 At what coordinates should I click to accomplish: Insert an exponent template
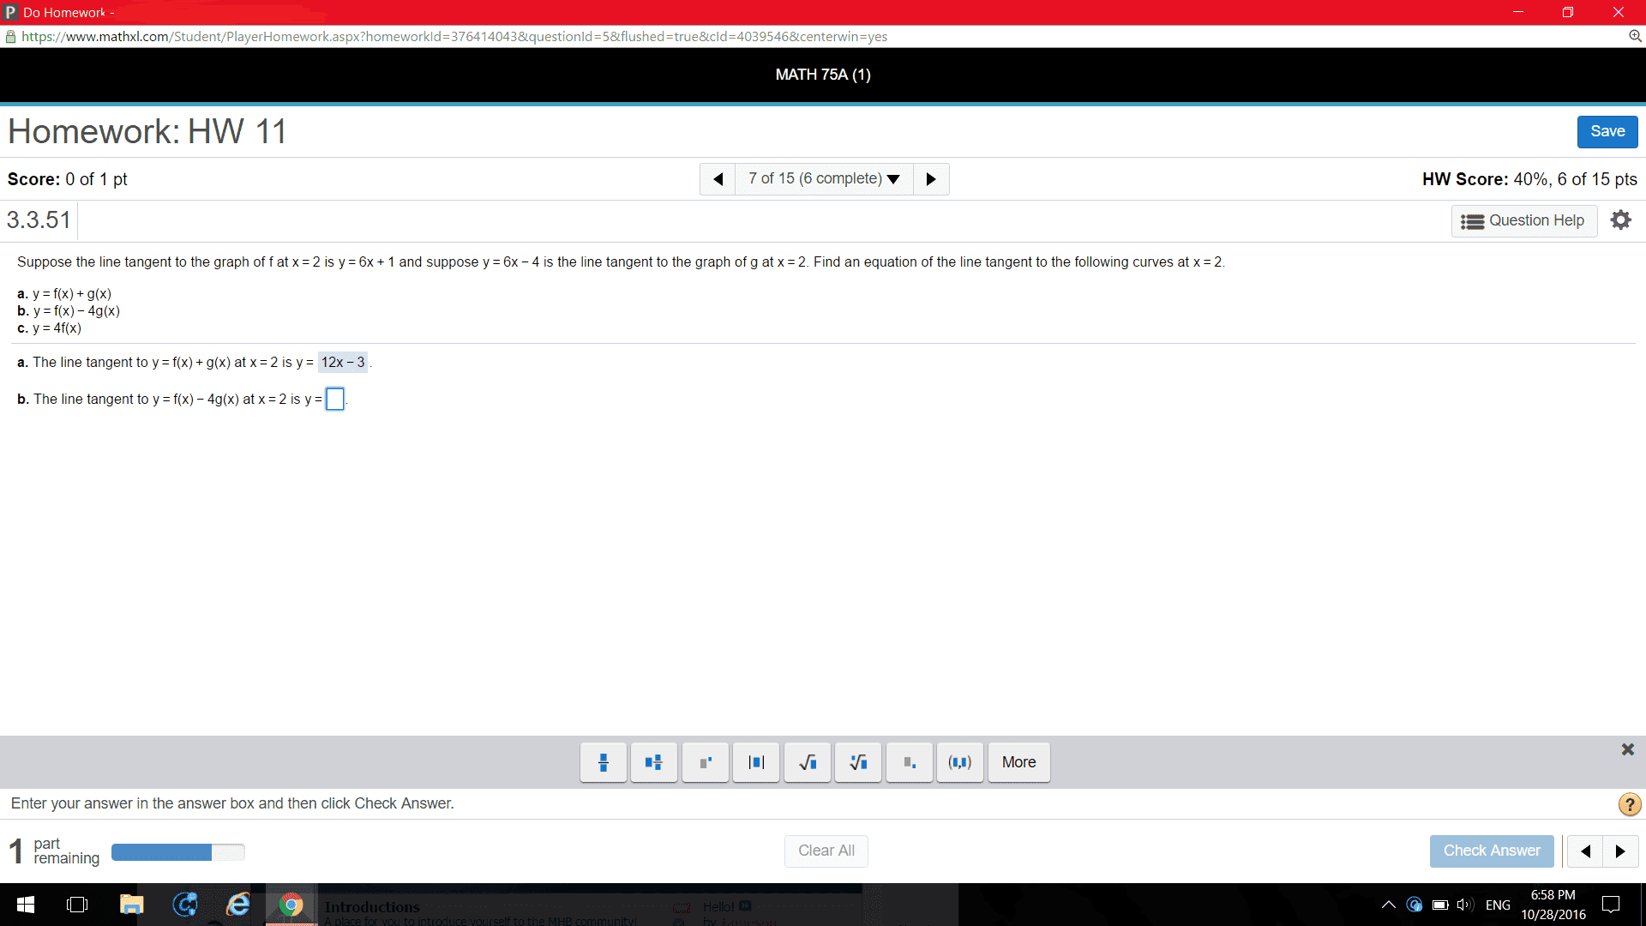706,762
